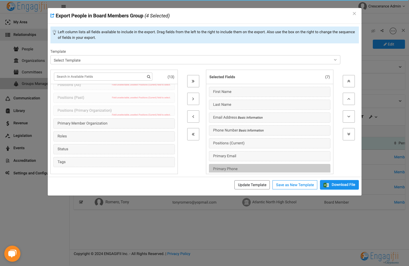409x266 pixels.
Task: Move selected field to top of list
Action: coord(349,81)
